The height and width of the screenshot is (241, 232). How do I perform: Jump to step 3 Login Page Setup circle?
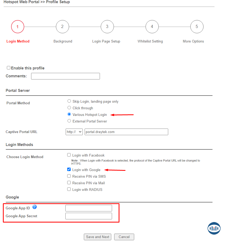pos(107,27)
